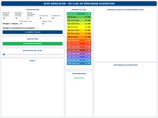Click the GF High (%) input field
Image resolution: width=158 pixels, height=118 pixels.
click(x=57, y=18)
